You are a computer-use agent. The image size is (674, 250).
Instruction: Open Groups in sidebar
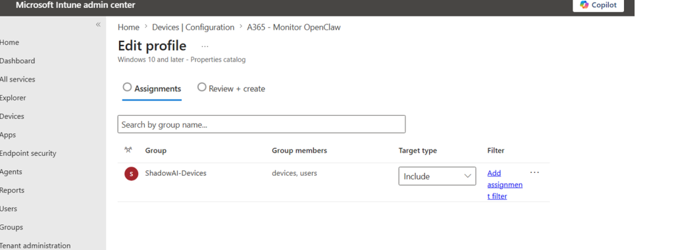12,227
